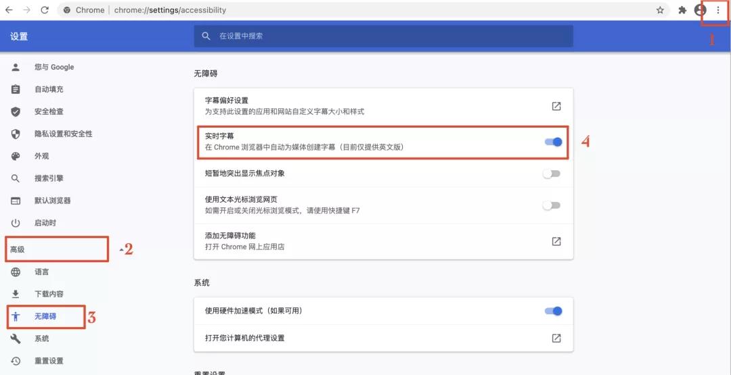
Task: Click 为支持此设置的应用和网站自定义字幕大小和样式 description
Action: 284,111
